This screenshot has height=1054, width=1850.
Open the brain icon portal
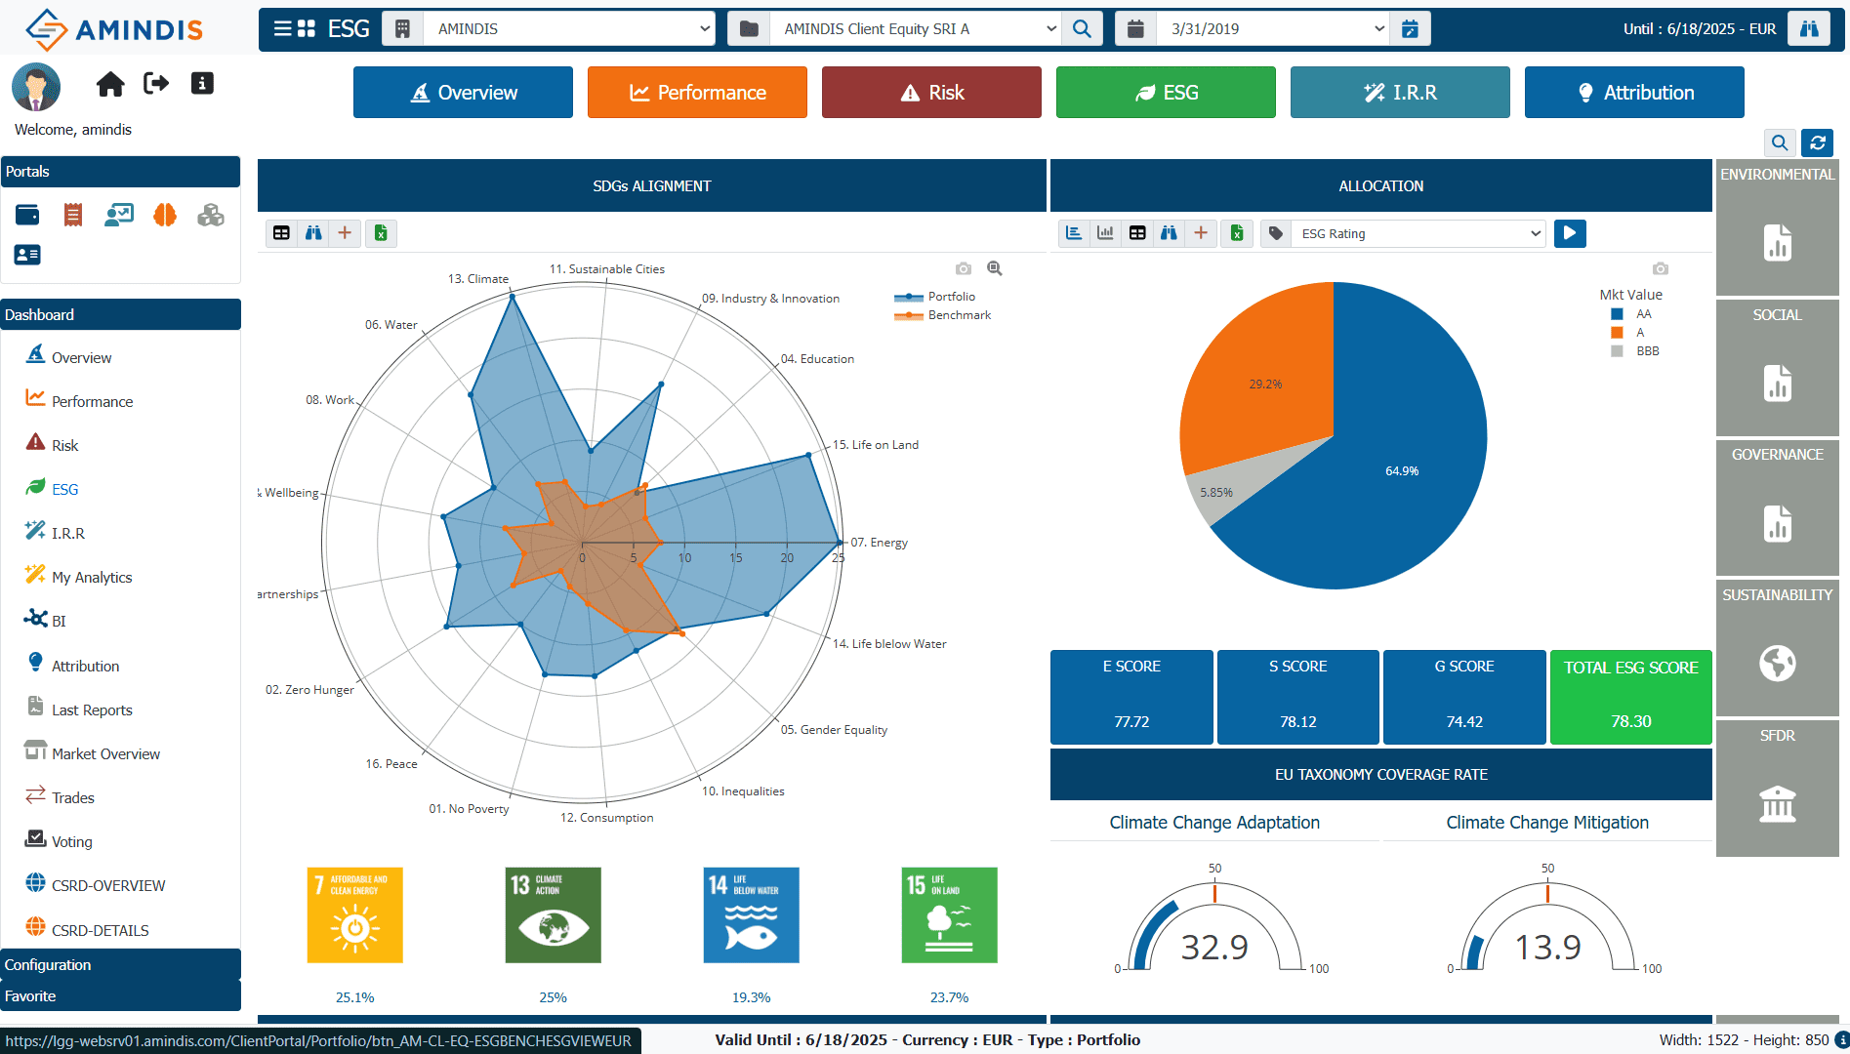165,215
